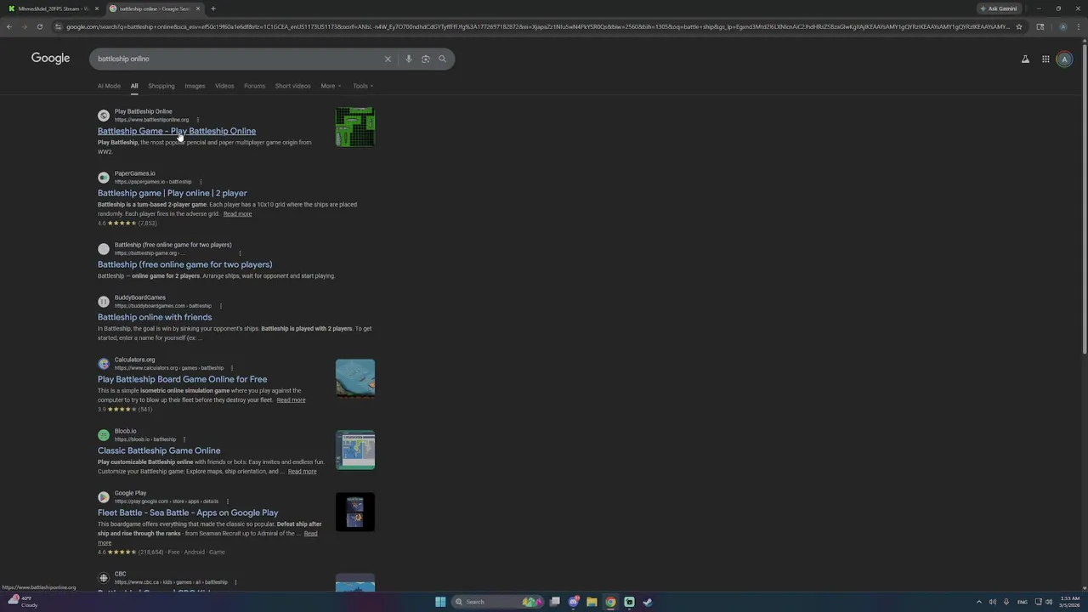Go back to the previous page
The width and height of the screenshot is (1088, 612).
coord(8,26)
